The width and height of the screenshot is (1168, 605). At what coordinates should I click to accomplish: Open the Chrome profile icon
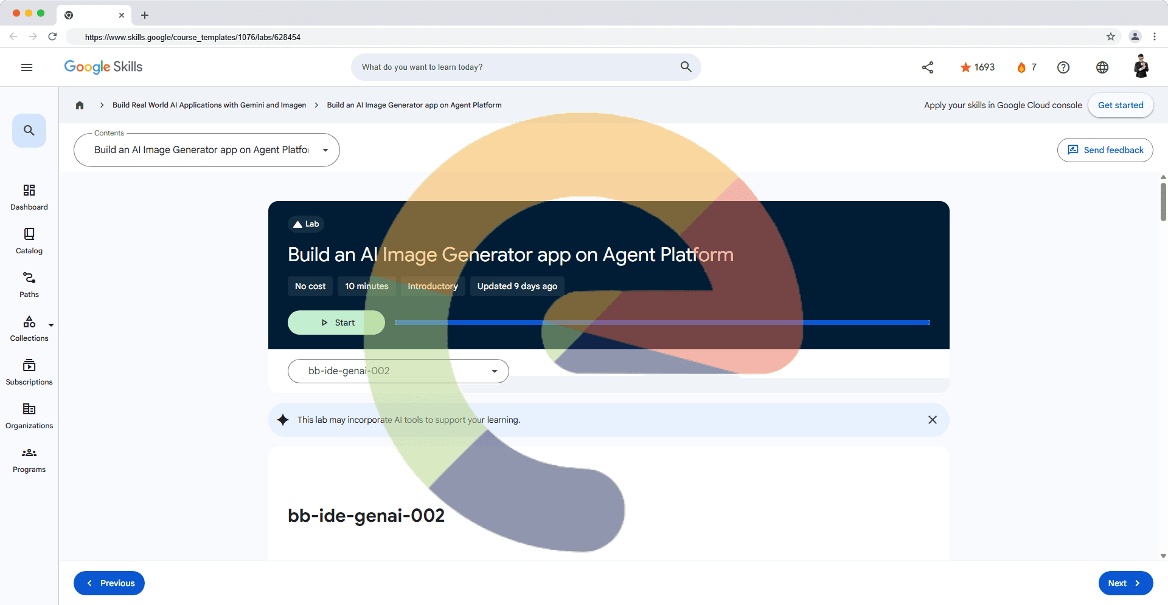point(1135,36)
